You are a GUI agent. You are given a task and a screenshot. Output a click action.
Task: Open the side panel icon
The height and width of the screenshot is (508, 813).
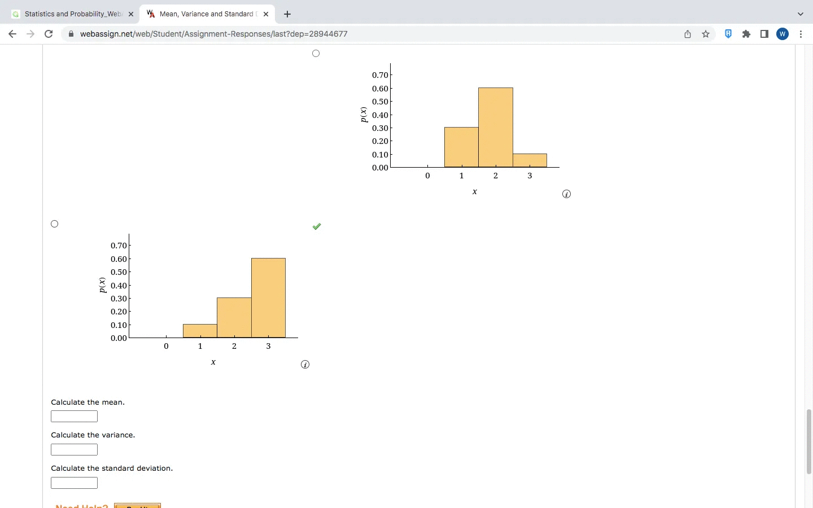764,34
